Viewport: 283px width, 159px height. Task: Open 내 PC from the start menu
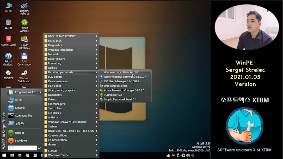point(24,100)
